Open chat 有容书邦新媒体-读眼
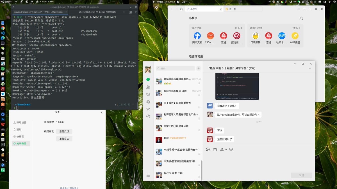337x189 pixels. click(178, 93)
